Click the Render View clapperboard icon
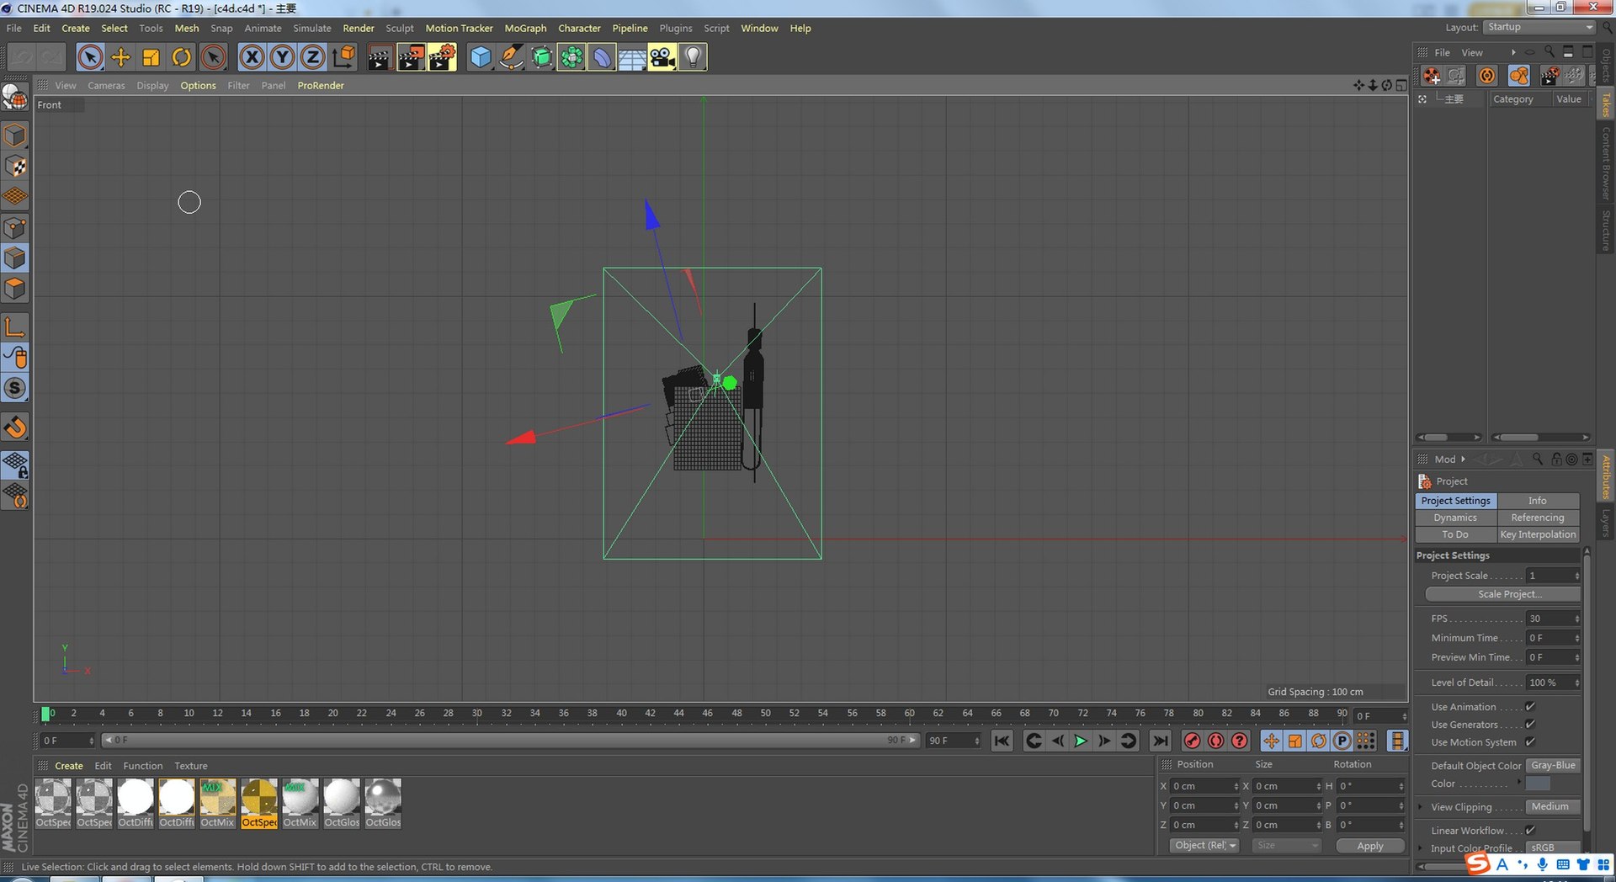Viewport: 1616px width, 882px height. [380, 57]
